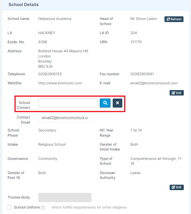
Task: Click the URN value 131170
Action: [136, 42]
